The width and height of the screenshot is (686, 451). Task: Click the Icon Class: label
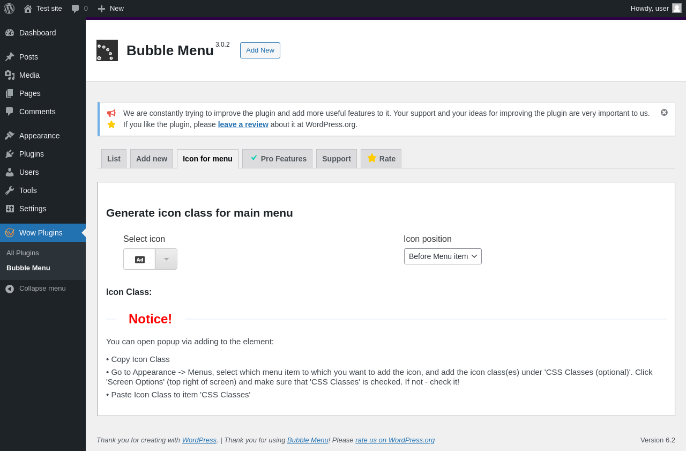point(129,292)
